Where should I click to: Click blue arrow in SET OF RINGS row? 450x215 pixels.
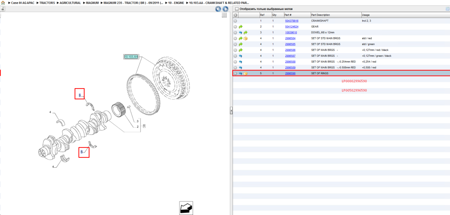coord(240,74)
